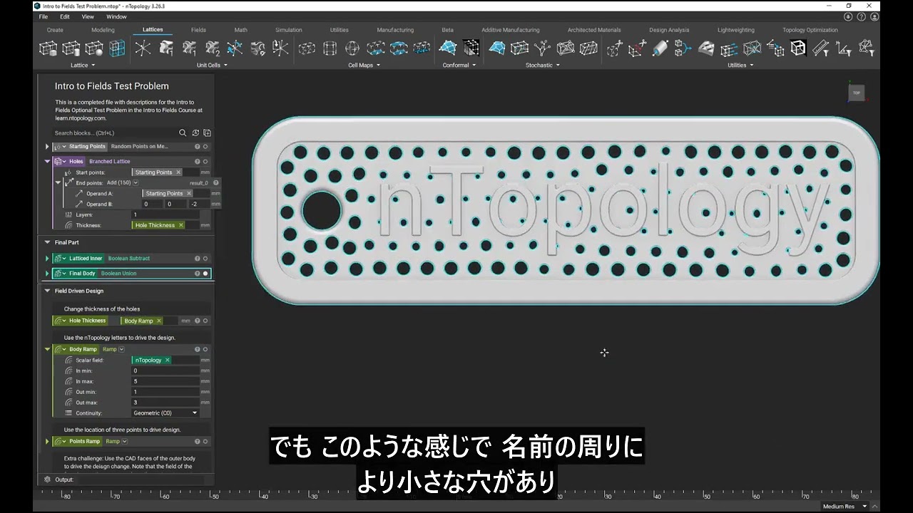Open help for the Hole Thickness block
Image resolution: width=913 pixels, height=513 pixels.
point(198,321)
